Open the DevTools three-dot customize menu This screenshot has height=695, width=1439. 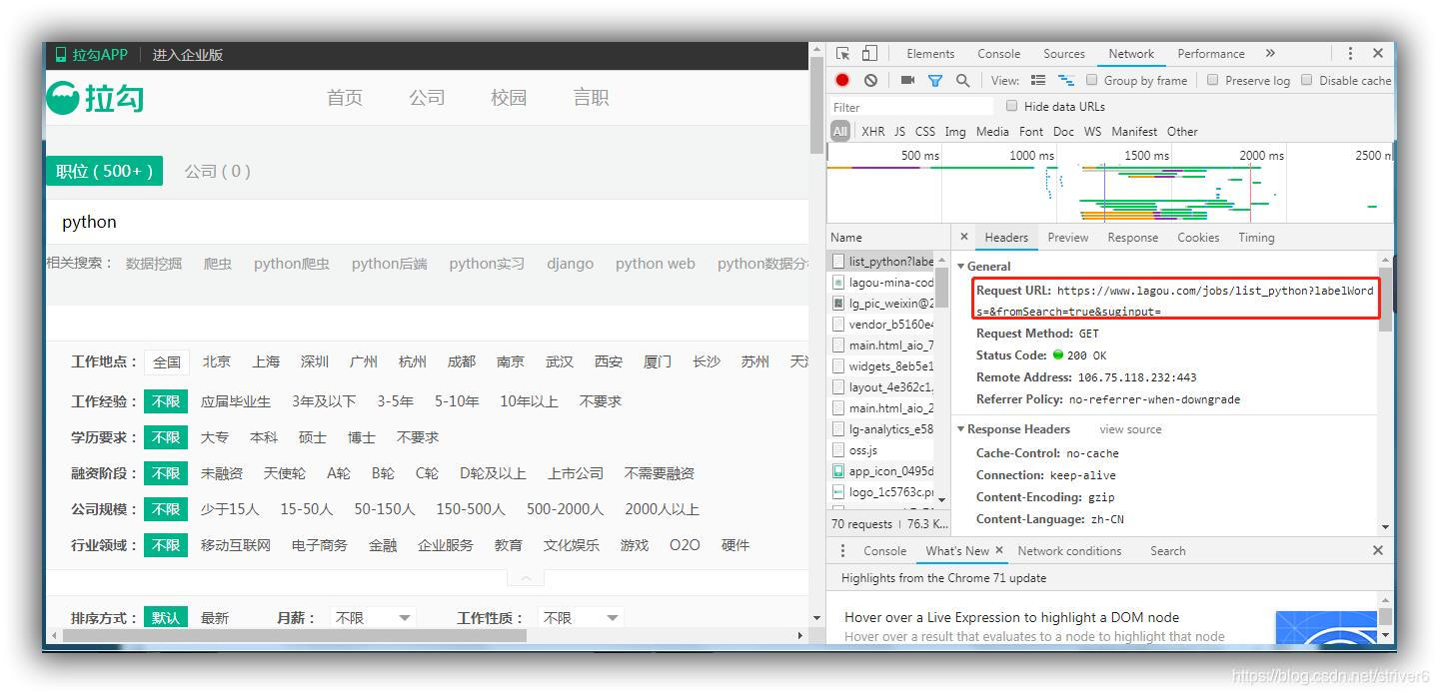[1350, 54]
